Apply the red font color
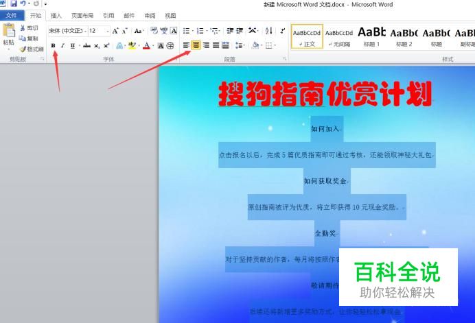Viewport: 475px width, 323px height. tap(146, 46)
